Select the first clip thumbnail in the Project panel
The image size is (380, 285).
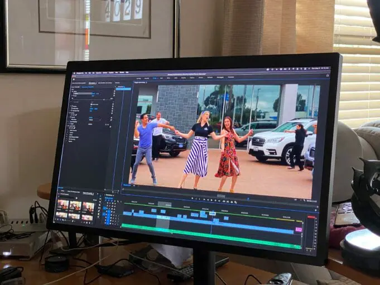pyautogui.click(x=62, y=205)
